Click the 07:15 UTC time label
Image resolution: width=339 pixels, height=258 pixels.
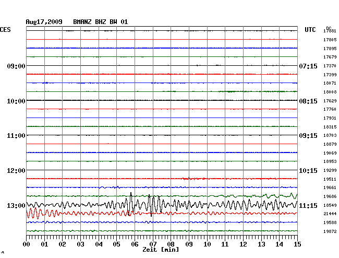pos(308,66)
